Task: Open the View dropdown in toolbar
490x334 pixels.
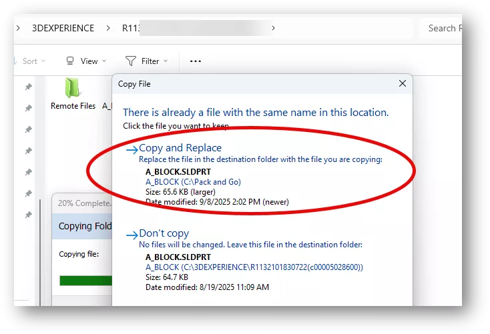Action: 87,61
